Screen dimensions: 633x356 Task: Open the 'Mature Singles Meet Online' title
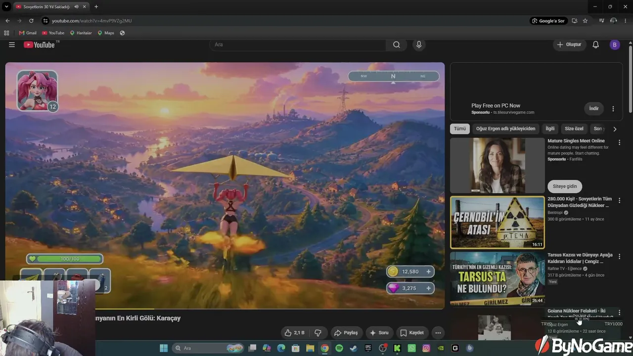tap(576, 141)
